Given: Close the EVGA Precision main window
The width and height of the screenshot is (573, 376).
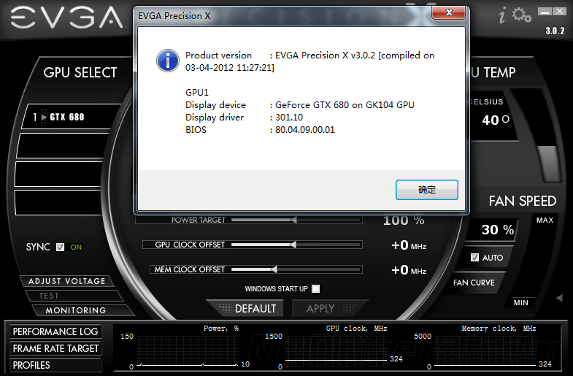Looking at the screenshot, I should [x=559, y=12].
